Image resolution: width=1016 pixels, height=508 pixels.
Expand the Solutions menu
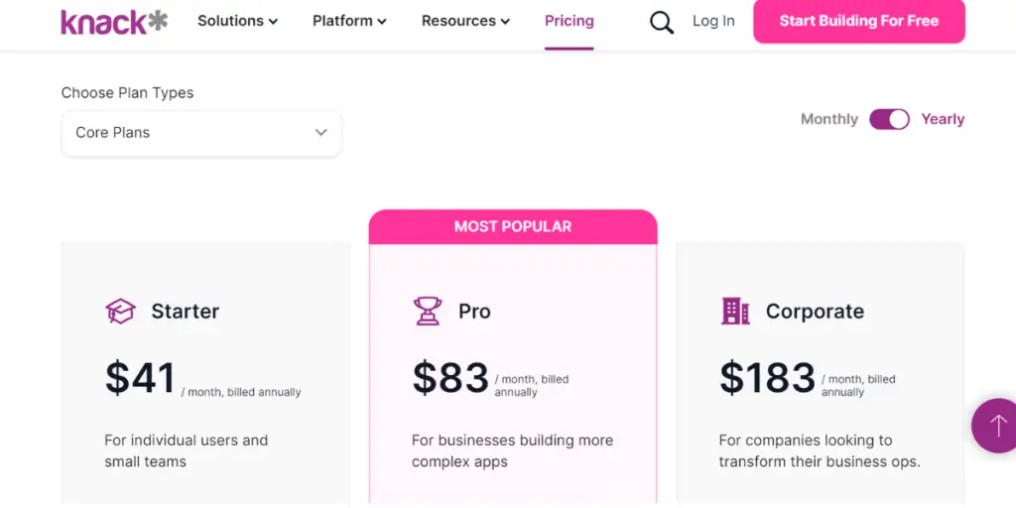tap(238, 22)
